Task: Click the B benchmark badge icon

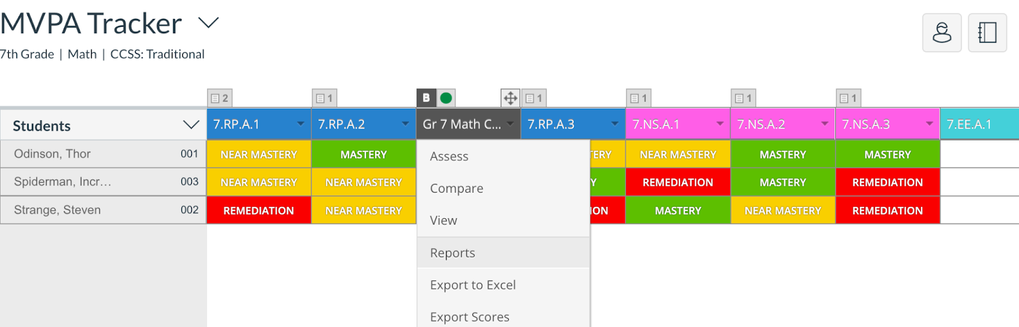Action: [426, 98]
